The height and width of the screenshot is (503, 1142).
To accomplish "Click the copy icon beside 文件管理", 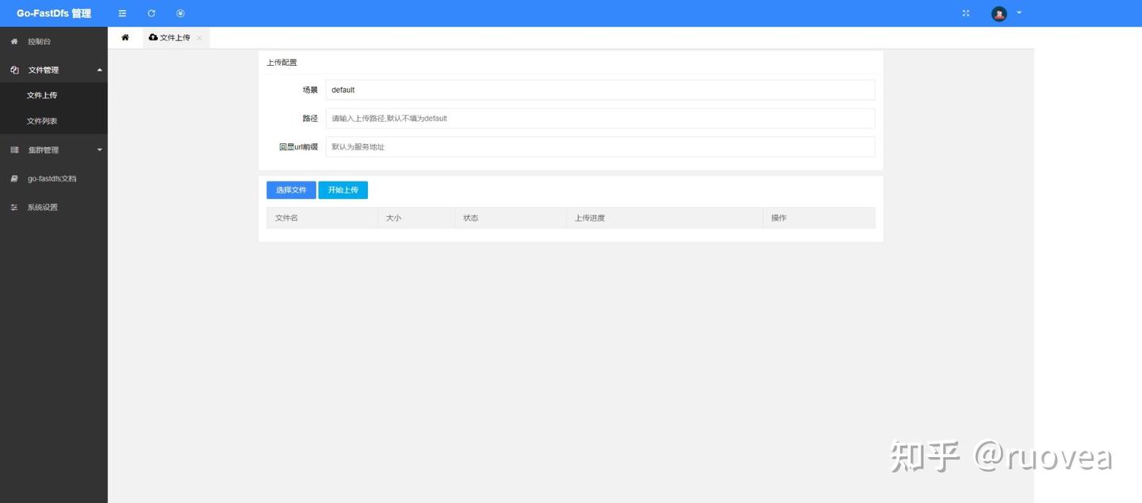I will (x=14, y=70).
